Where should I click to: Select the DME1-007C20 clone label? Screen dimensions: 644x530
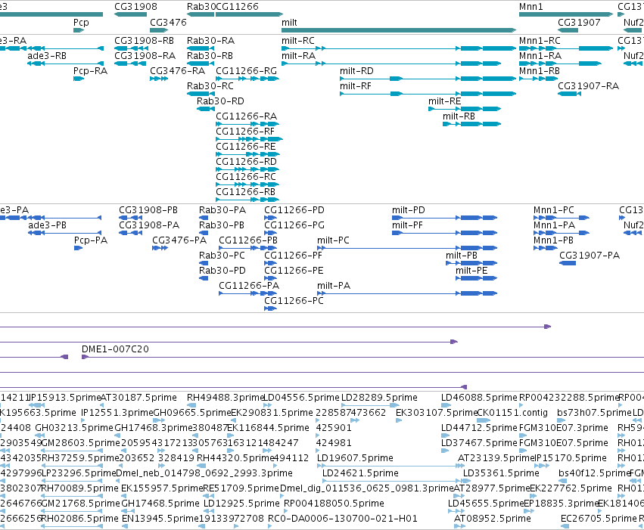115,349
